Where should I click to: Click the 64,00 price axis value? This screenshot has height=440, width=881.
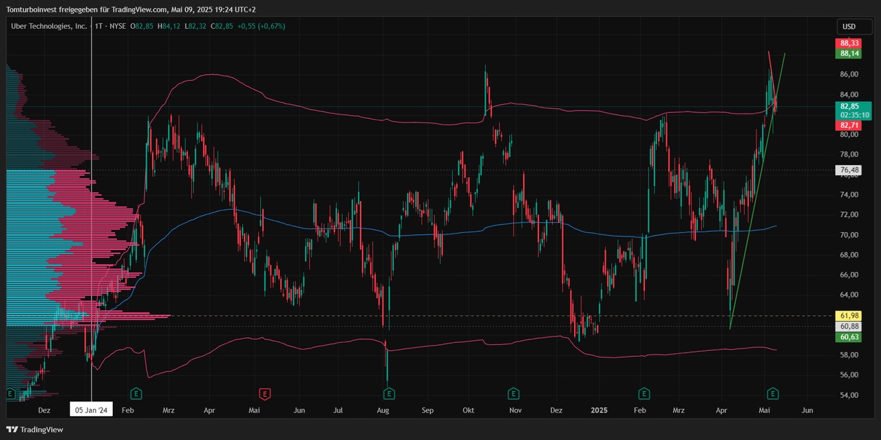(x=849, y=295)
